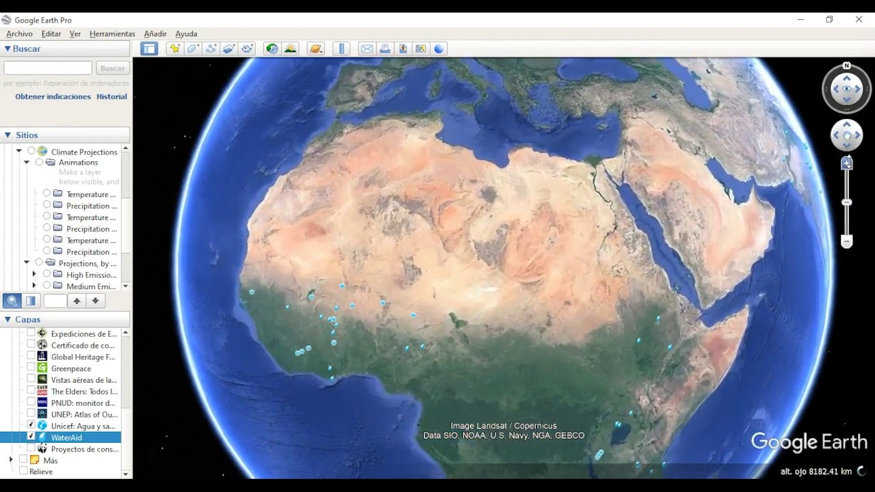Screen dimensions: 875x492
Task: Open the Ayuda menu
Action: pos(186,33)
